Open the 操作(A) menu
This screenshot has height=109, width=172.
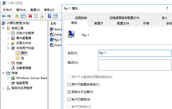[21, 10]
